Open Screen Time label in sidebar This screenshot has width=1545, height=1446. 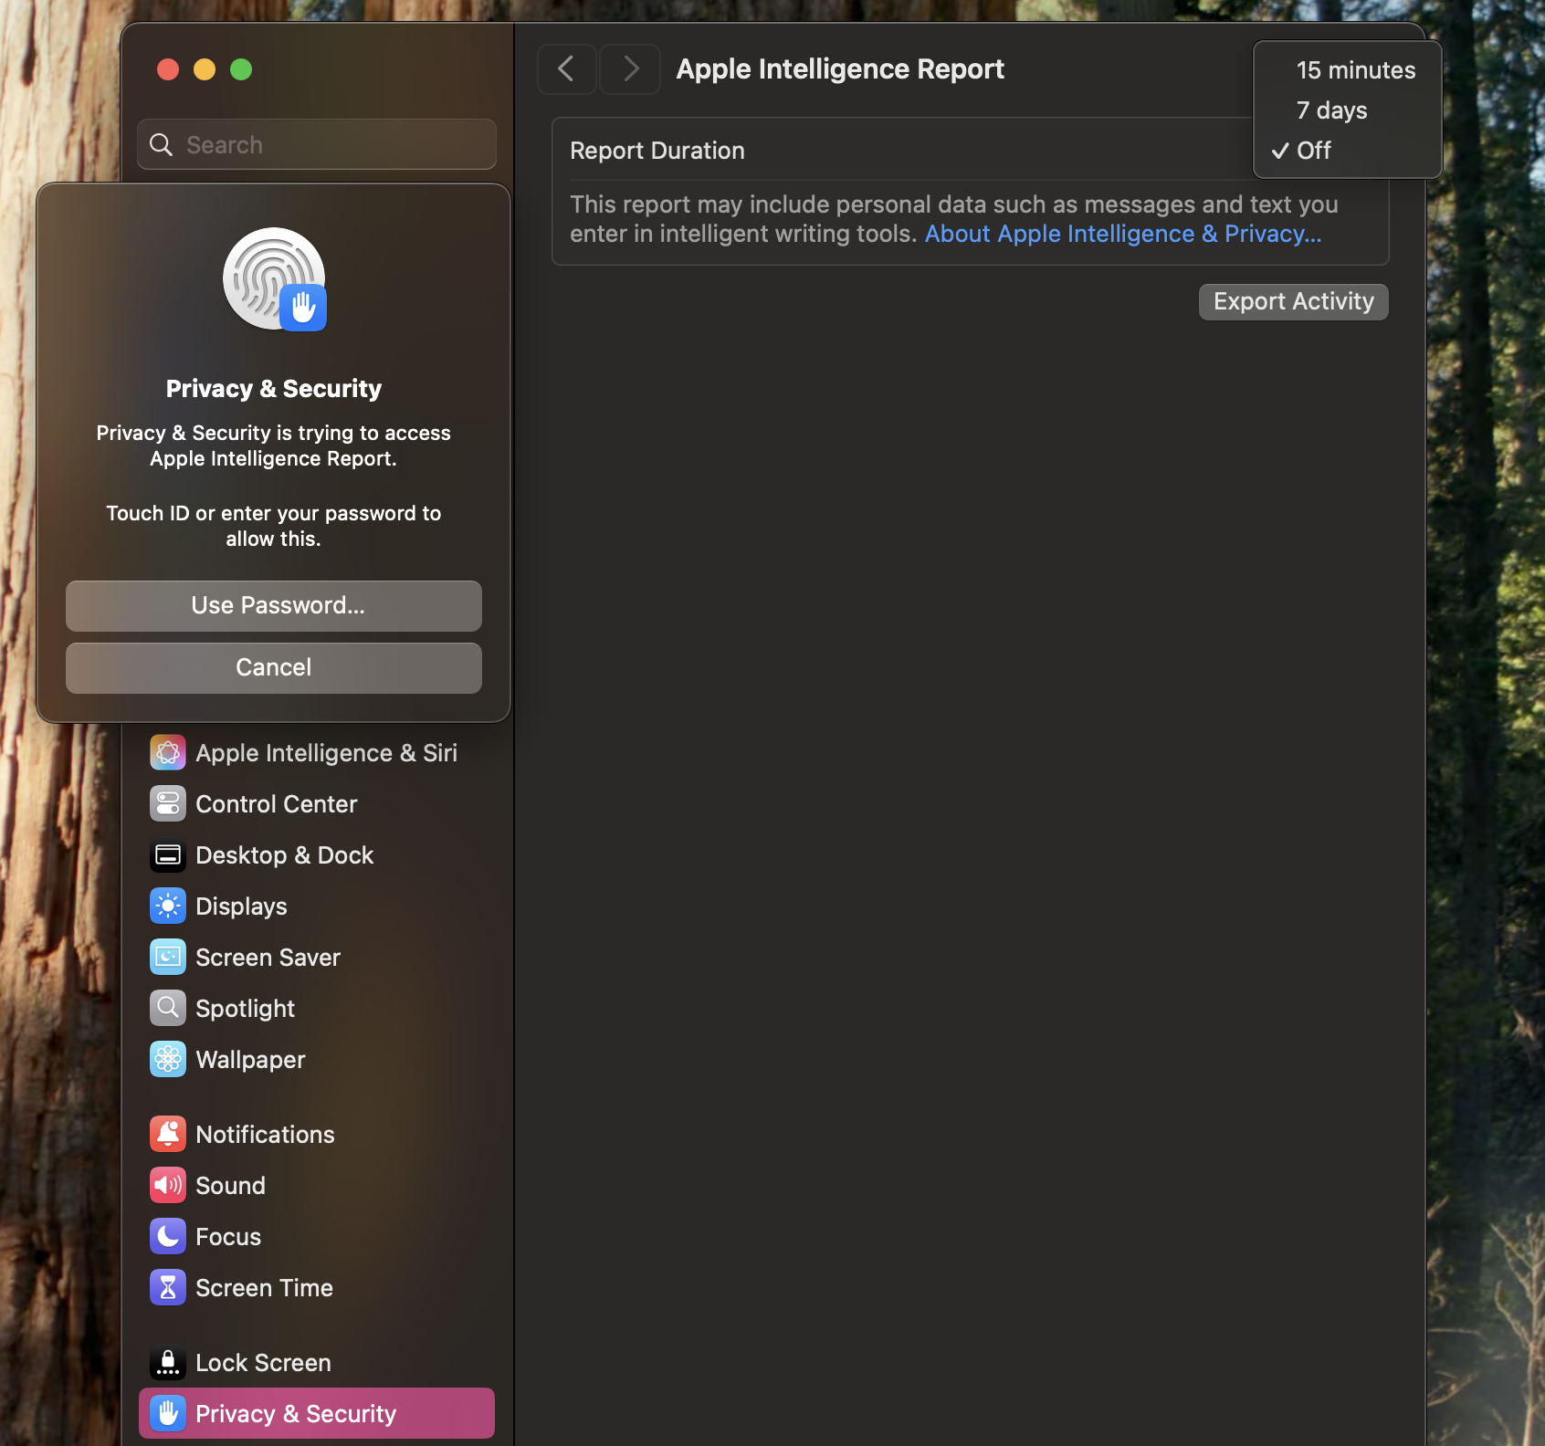point(264,1288)
